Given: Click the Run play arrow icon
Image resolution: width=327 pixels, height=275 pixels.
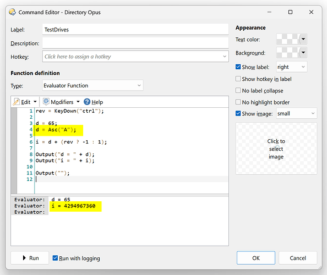Looking at the screenshot, I should coord(24,258).
